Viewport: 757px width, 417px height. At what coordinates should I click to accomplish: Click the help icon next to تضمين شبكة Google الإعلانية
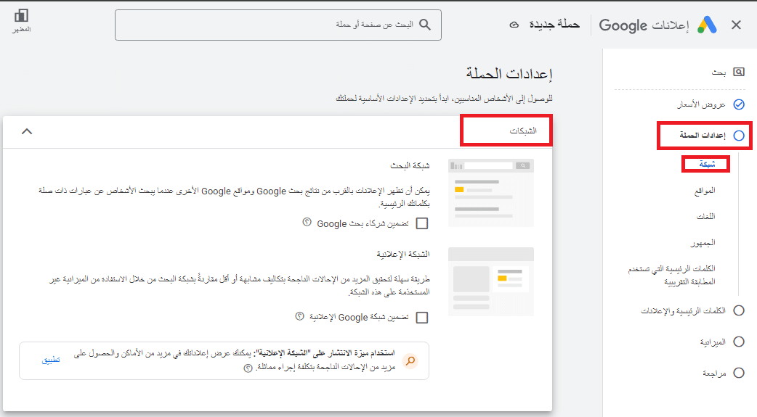pos(299,316)
